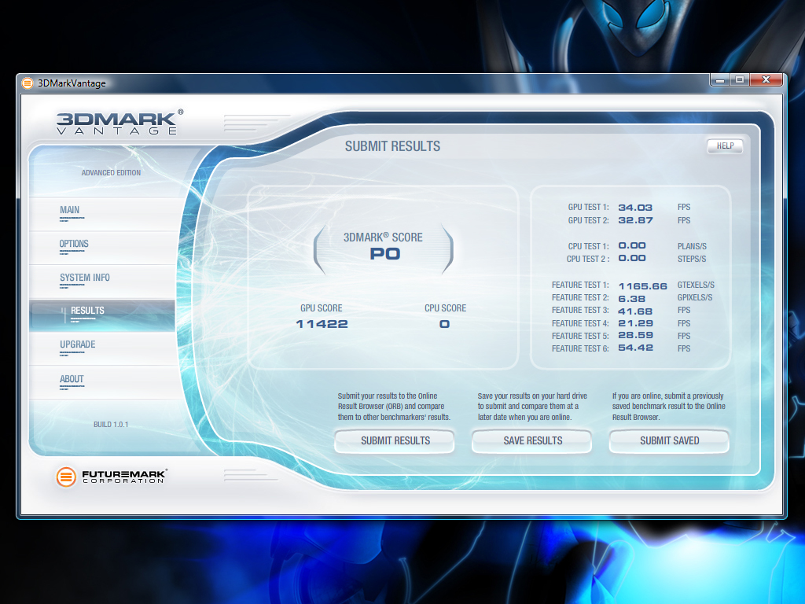This screenshot has height=604, width=805.
Task: Close the 3DMarkVantage window
Action: pyautogui.click(x=766, y=80)
